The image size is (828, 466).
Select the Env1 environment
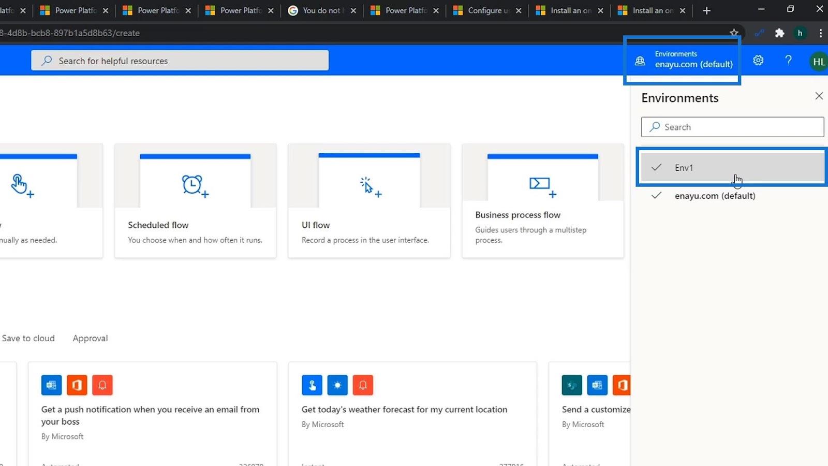coord(732,167)
